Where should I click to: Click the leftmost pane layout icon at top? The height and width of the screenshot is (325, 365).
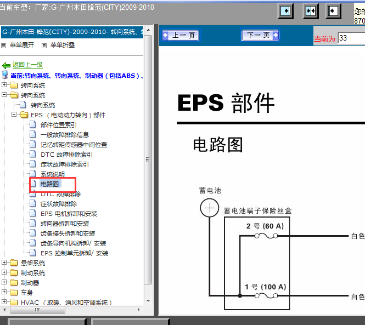pos(286,11)
